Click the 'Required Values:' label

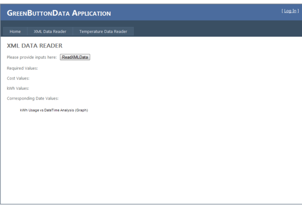coord(22,68)
